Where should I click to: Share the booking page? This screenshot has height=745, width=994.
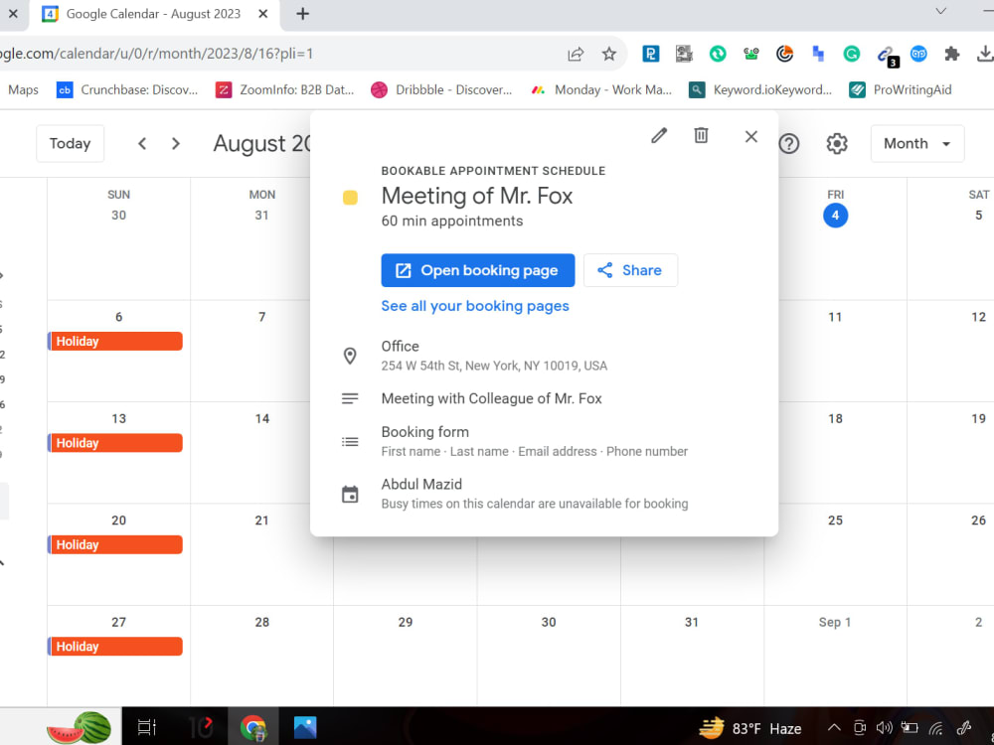630,270
